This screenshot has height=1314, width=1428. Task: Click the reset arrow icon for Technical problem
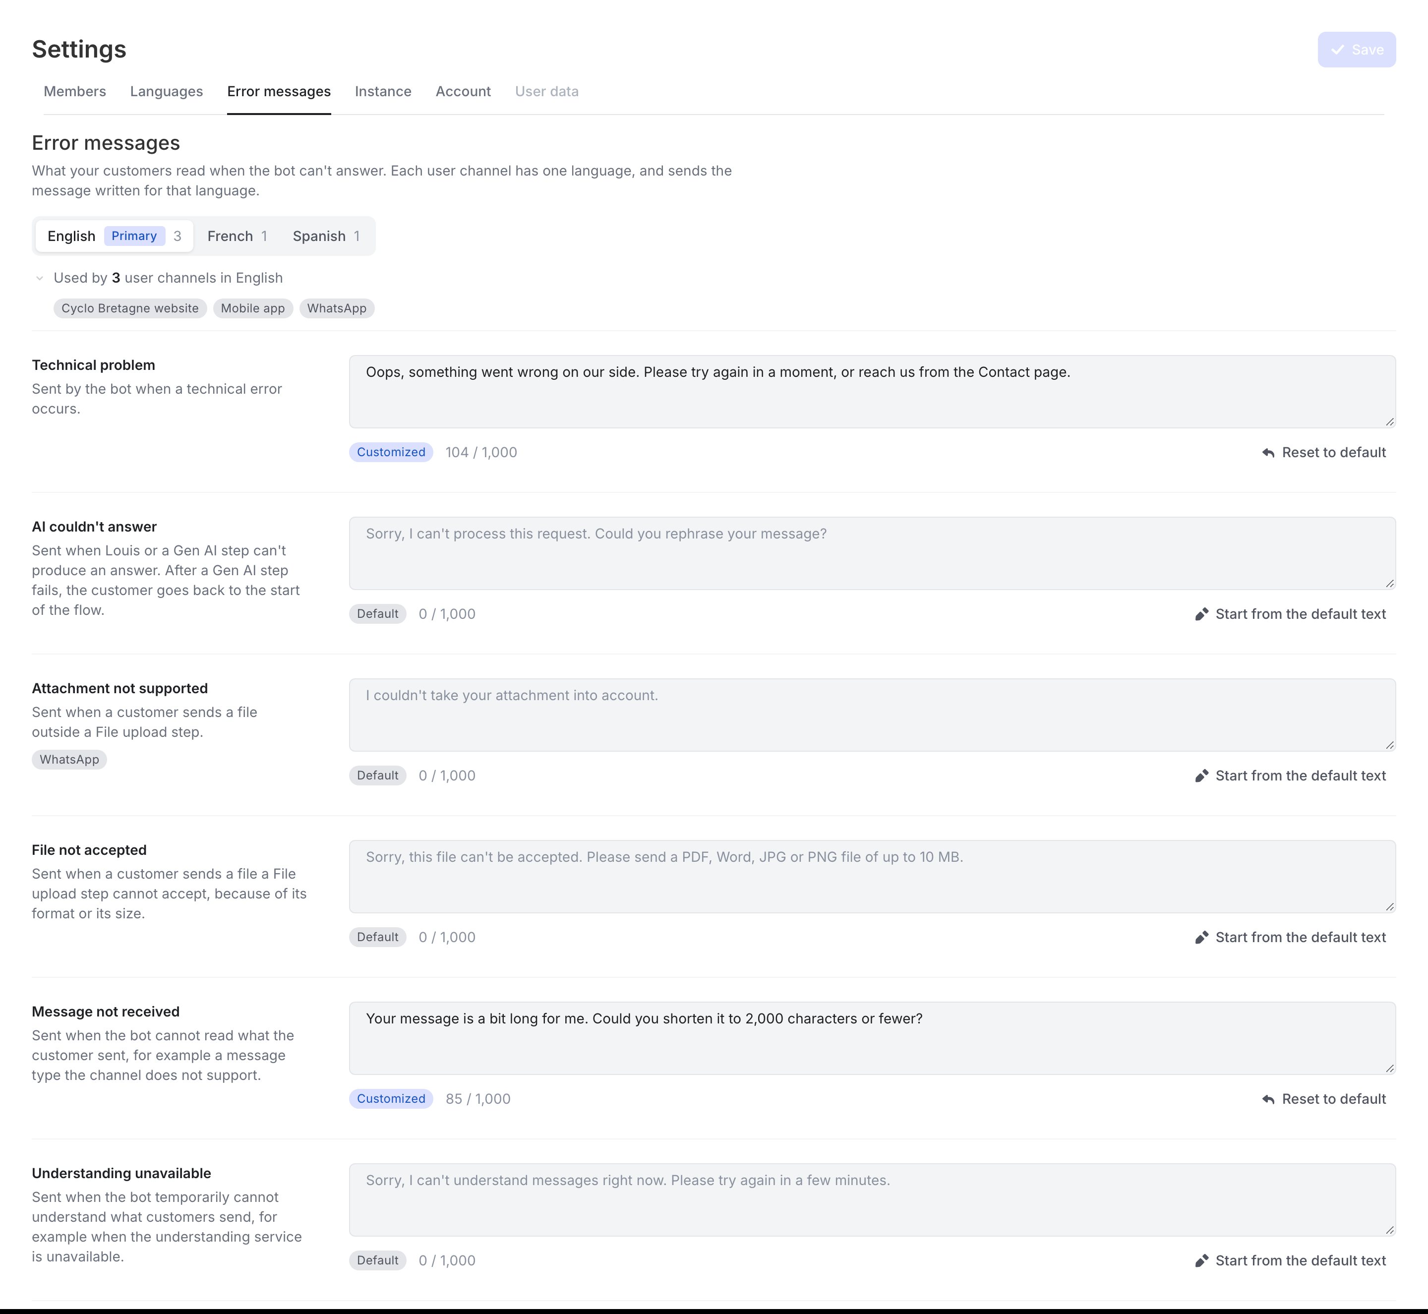coord(1268,453)
